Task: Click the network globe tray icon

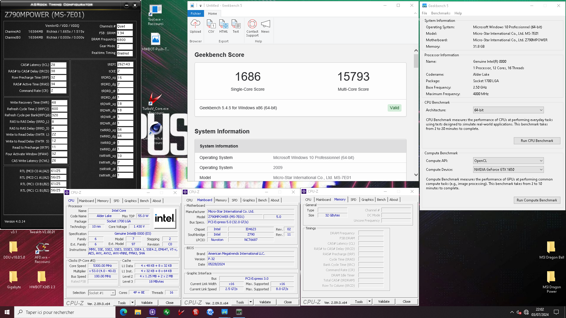Action: tap(526, 312)
